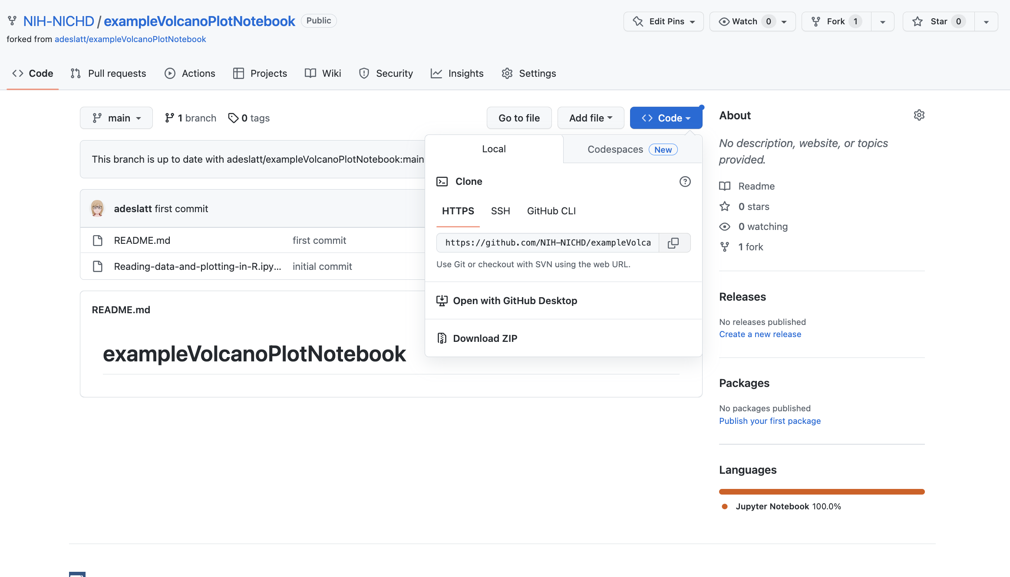Open the Actions tab

tap(190, 73)
